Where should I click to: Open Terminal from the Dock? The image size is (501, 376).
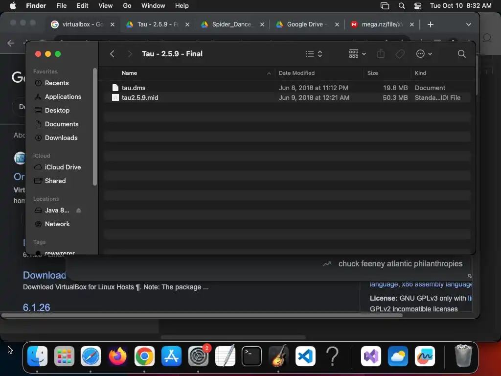252,356
